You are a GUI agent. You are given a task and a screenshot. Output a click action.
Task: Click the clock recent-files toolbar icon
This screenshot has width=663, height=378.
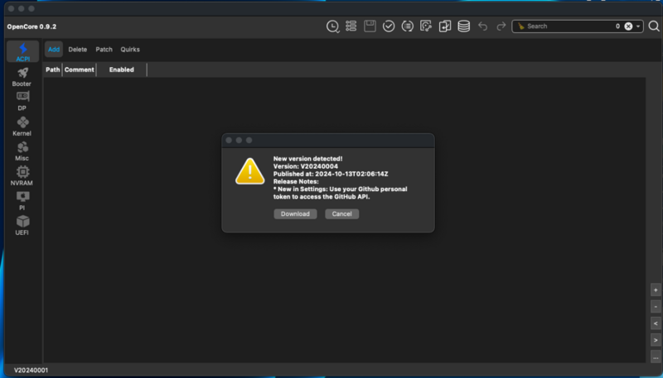tap(333, 26)
